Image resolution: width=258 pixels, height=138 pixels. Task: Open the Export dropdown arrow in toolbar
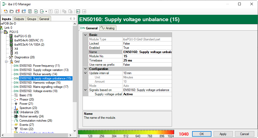46,11
